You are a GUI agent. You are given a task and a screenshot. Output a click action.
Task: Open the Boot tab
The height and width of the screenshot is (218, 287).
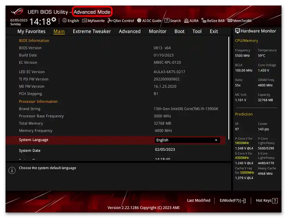pyautogui.click(x=179, y=31)
